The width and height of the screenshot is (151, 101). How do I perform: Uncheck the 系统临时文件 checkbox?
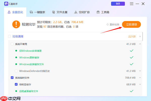click(12, 78)
